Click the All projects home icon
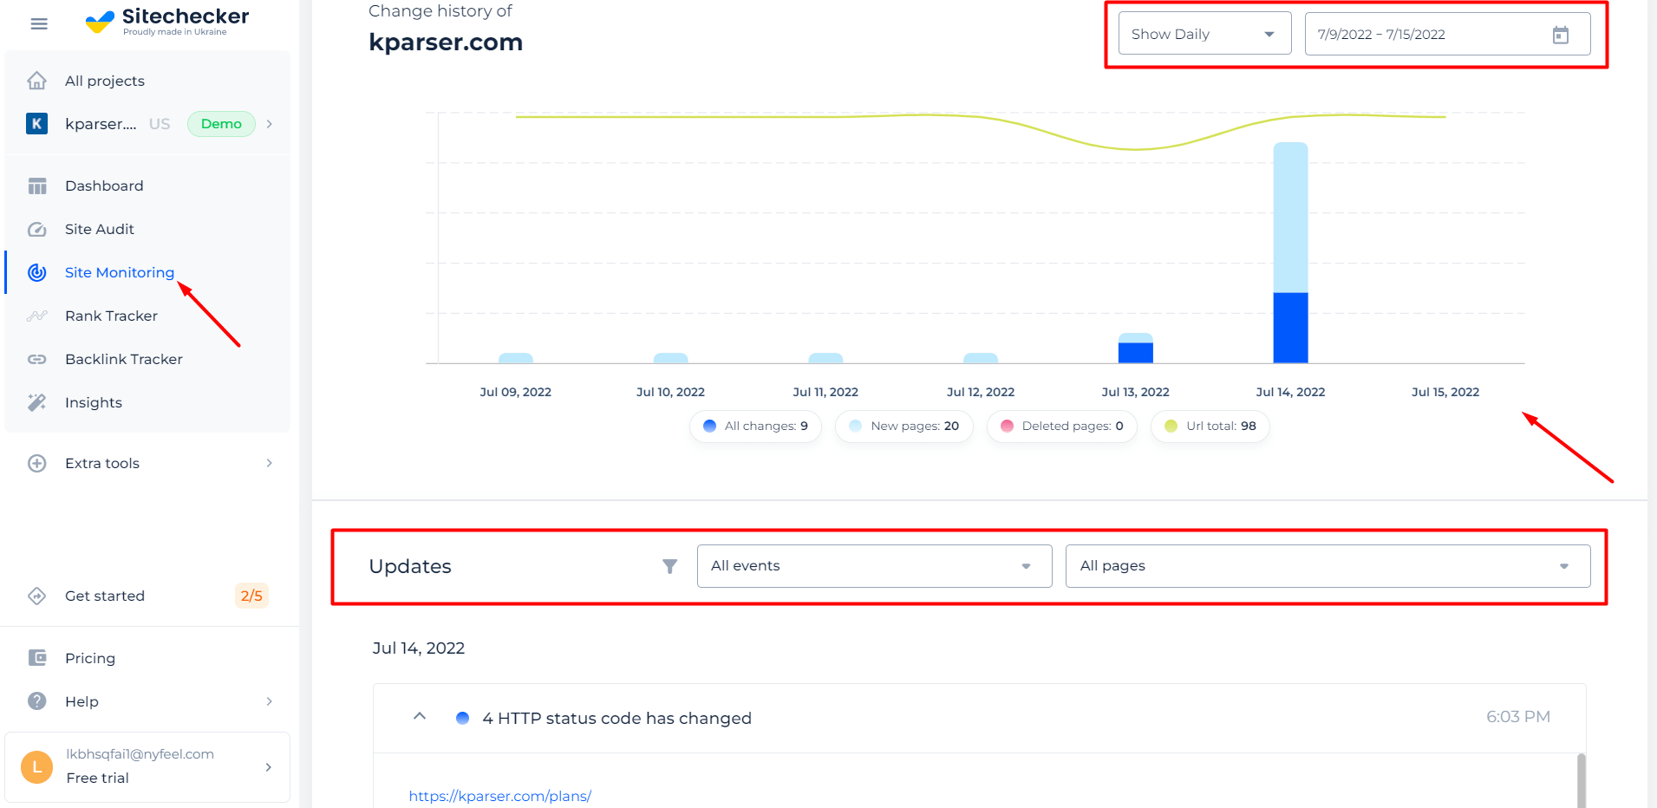1657x808 pixels. pyautogui.click(x=37, y=81)
